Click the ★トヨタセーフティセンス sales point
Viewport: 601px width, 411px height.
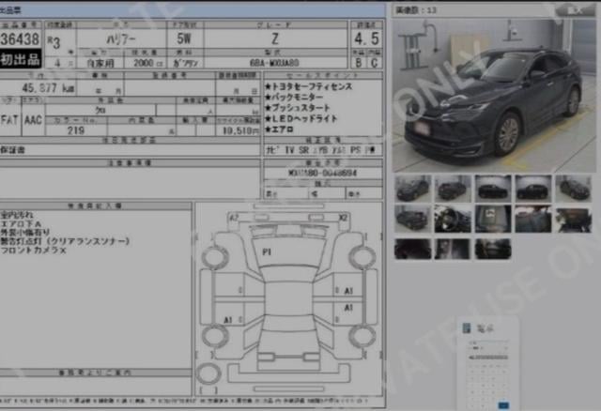pos(308,86)
